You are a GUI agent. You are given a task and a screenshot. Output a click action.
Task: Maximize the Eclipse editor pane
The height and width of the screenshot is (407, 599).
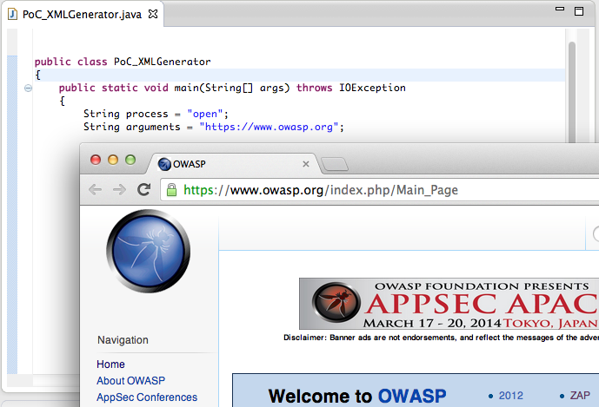(x=579, y=10)
